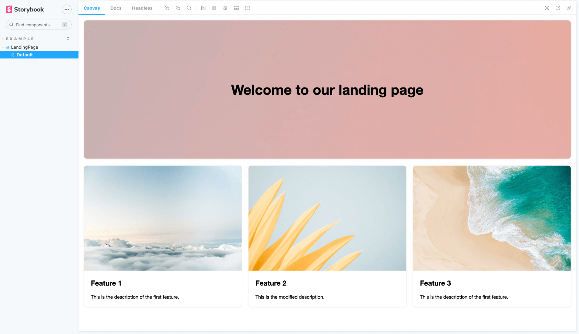Select the Docs tab
This screenshot has height=334, width=579.
tap(115, 8)
